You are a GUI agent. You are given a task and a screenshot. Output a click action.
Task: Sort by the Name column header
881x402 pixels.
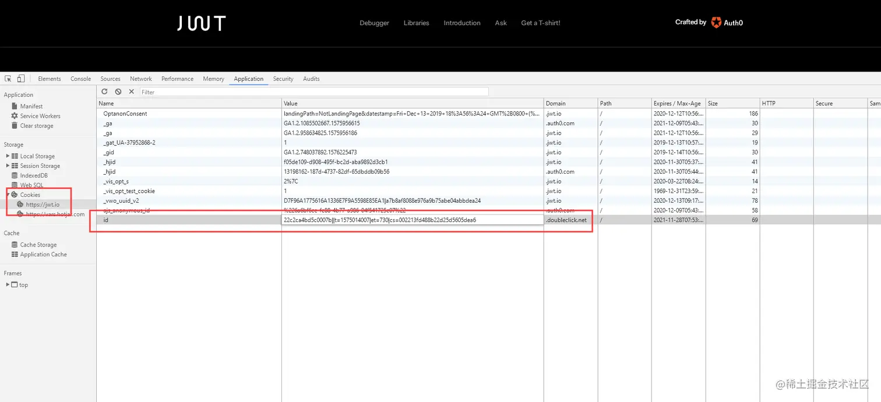pyautogui.click(x=189, y=103)
